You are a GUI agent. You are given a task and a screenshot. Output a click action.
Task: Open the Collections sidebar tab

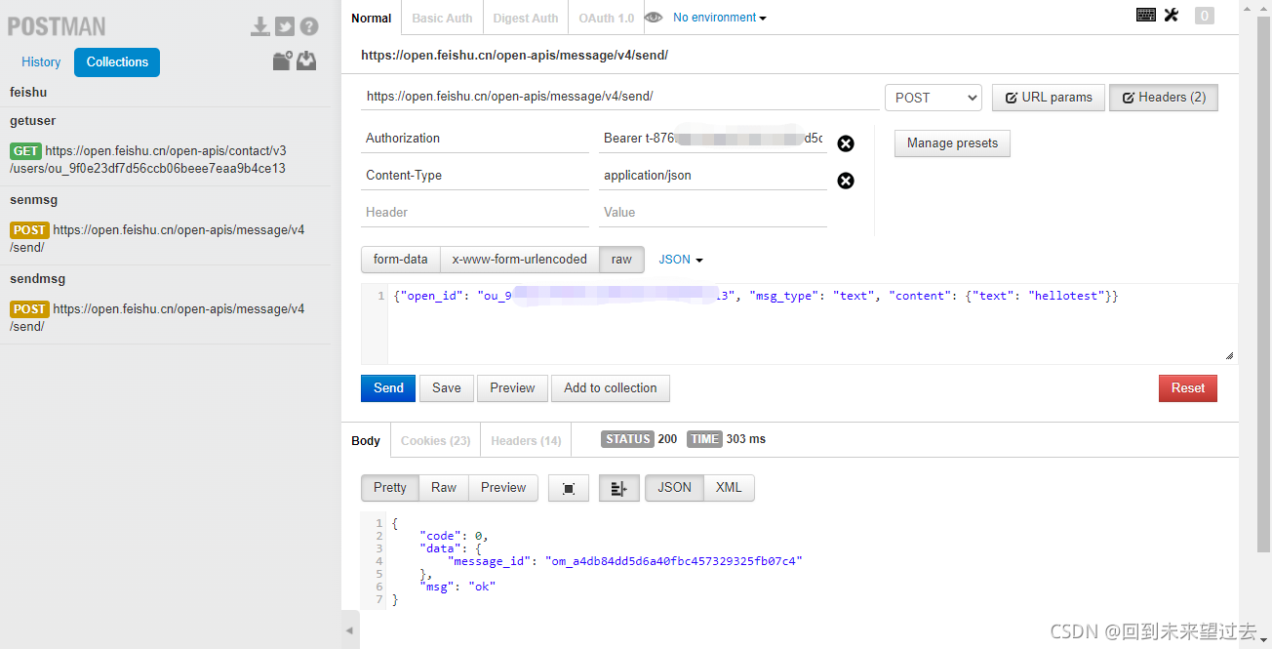click(x=117, y=61)
